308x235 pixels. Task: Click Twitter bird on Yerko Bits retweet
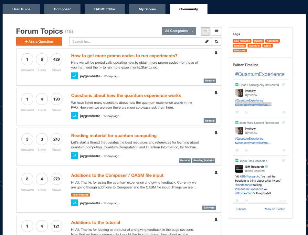pyautogui.click(x=283, y=160)
